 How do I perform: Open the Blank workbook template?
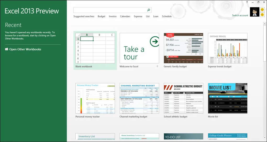95,48
